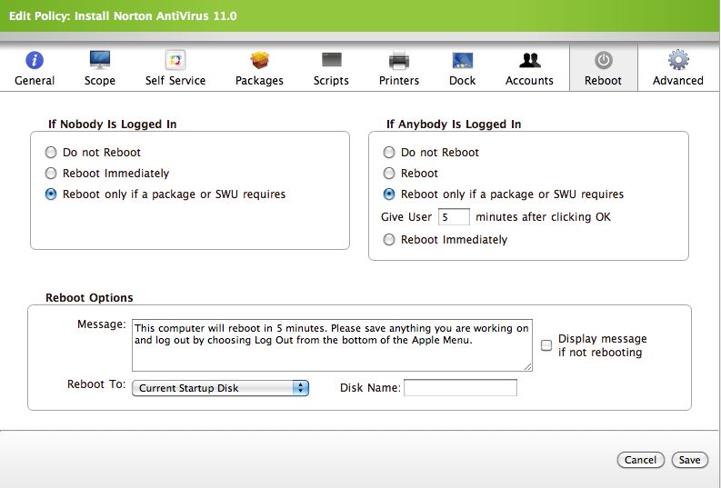Screen dimensions: 721x488
Task: Click the Give User minutes field
Action: tap(454, 217)
